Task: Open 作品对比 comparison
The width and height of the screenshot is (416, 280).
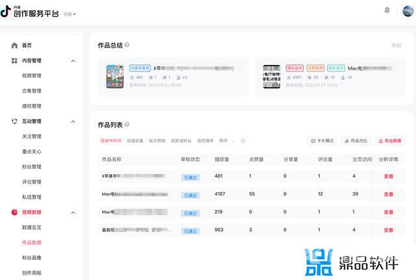Action: (x=356, y=141)
